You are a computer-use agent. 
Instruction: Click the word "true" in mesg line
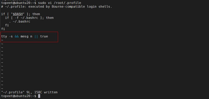[44, 36]
